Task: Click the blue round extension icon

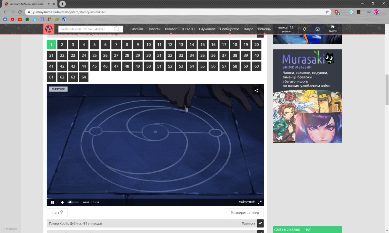Action: (351, 12)
